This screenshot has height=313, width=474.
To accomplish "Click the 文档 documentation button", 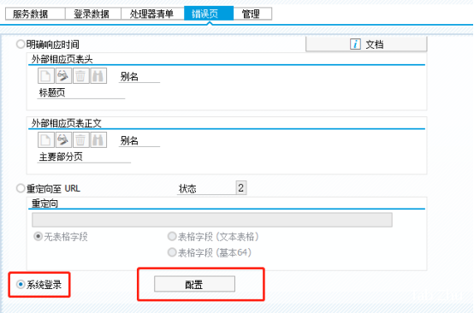I will pos(366,44).
